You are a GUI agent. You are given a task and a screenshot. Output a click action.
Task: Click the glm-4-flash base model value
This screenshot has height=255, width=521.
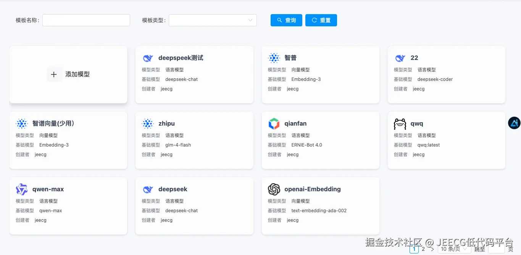178,145
